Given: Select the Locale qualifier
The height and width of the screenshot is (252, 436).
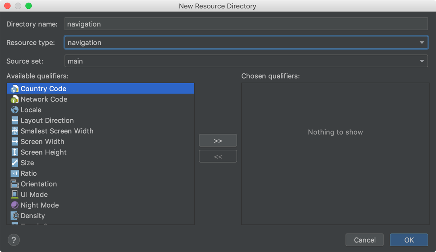Looking at the screenshot, I should pos(101,110).
